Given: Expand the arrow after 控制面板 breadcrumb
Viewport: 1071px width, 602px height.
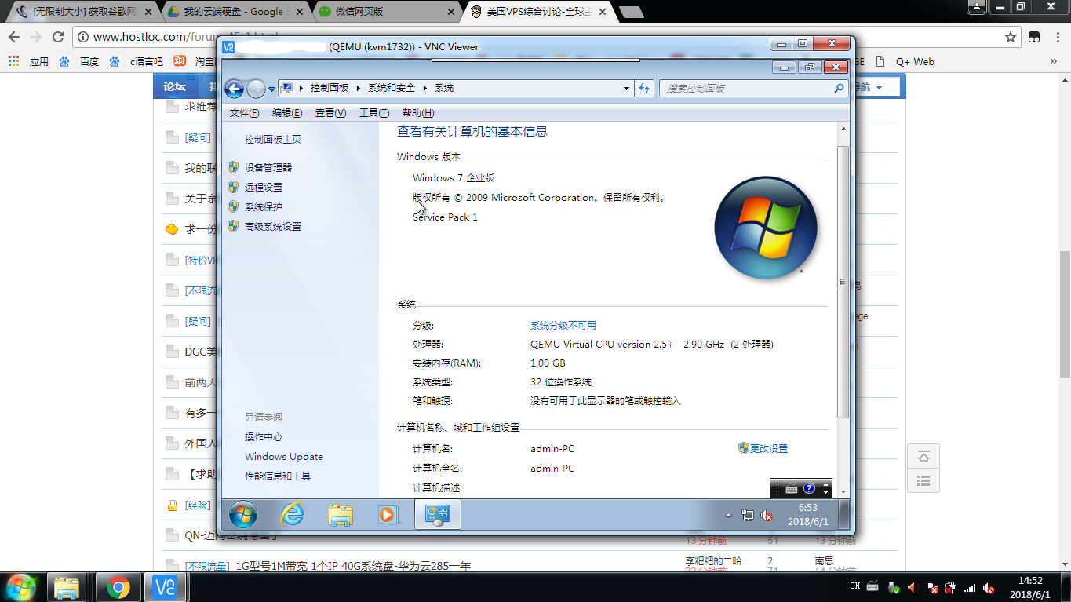Looking at the screenshot, I should coord(359,89).
